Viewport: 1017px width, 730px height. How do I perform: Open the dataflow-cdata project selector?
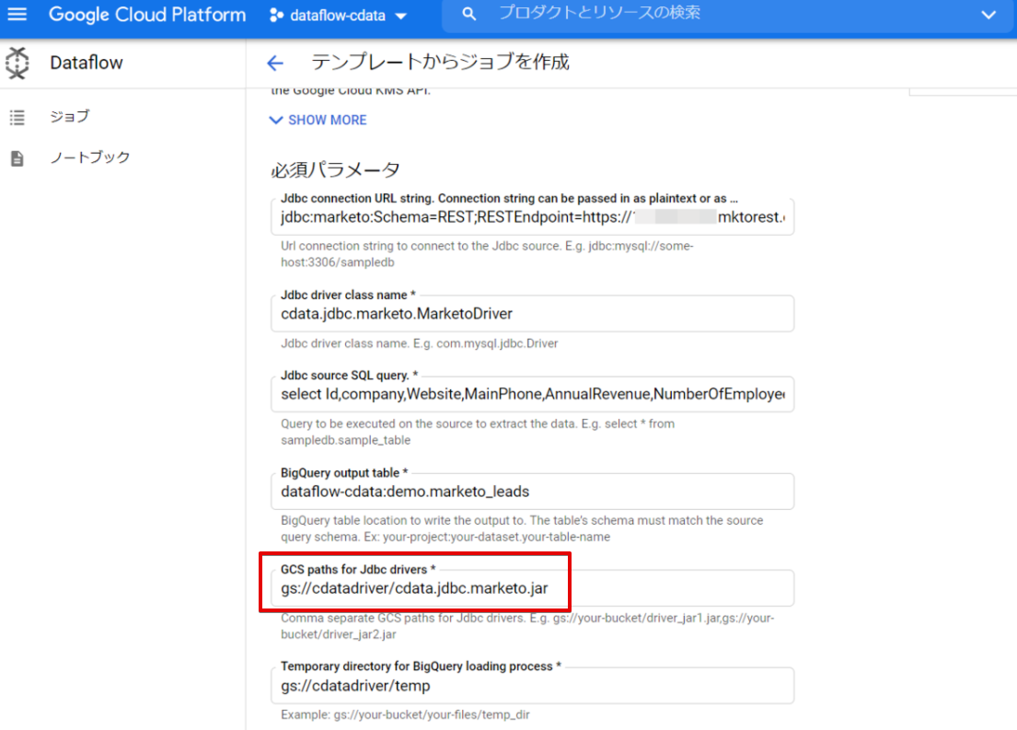coord(338,16)
